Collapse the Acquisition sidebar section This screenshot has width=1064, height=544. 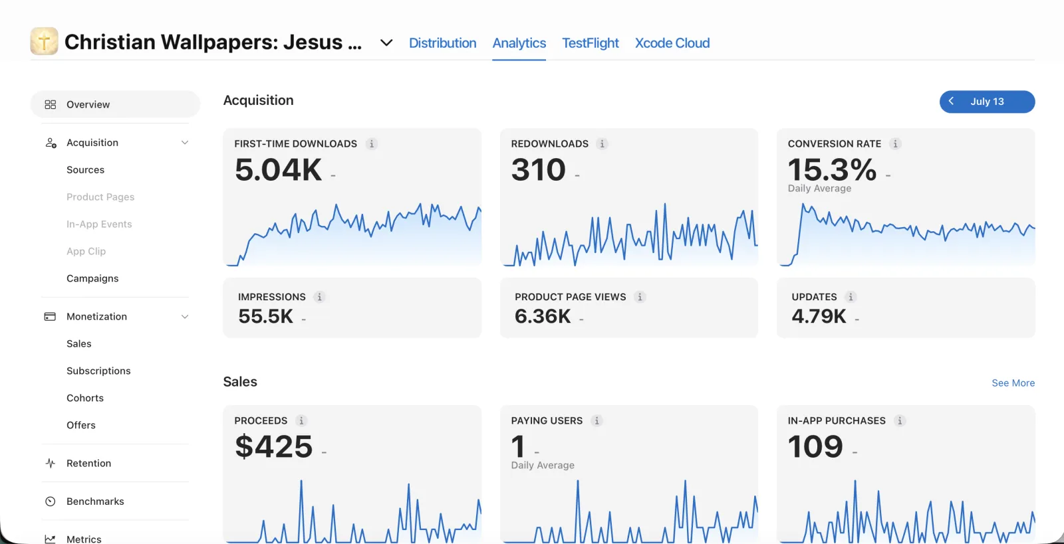point(185,143)
